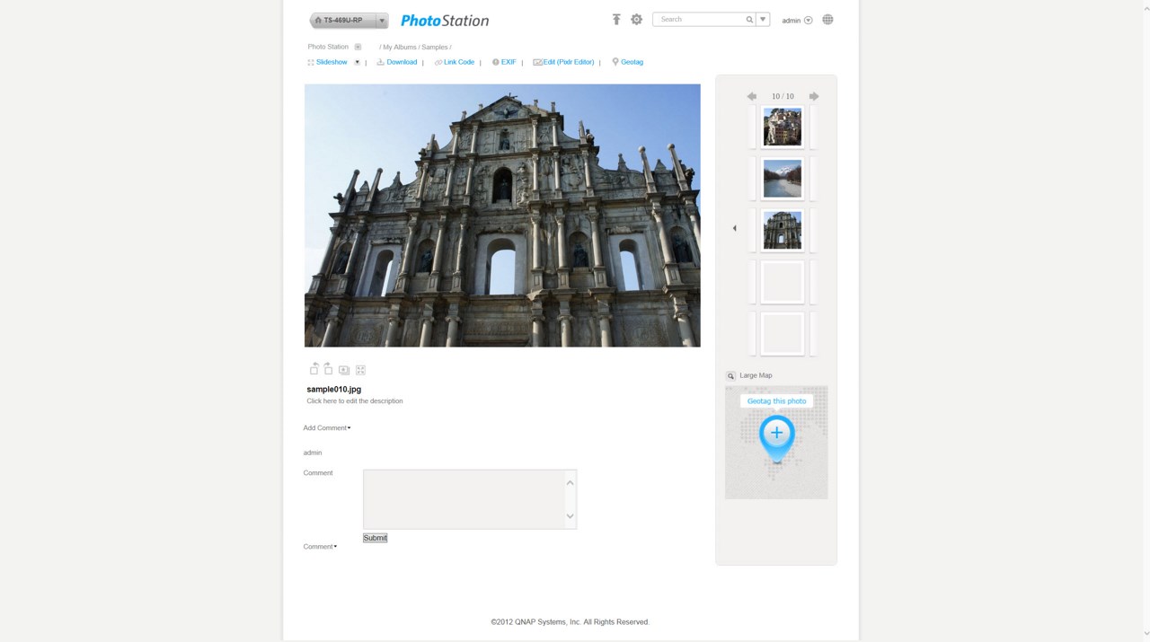Select the ruins facade thumbnail
Viewport: 1150px width, 642px height.
click(x=783, y=230)
